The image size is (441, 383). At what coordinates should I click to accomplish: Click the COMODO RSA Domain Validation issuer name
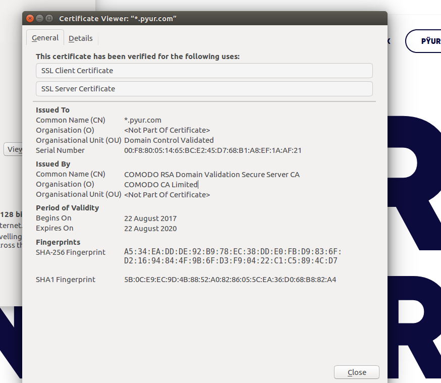[x=211, y=175]
